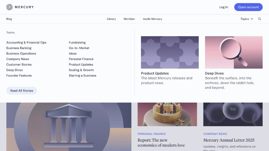Screen dimensions: 269x151
Task: Click the Open account button
Action: tap(248, 7)
